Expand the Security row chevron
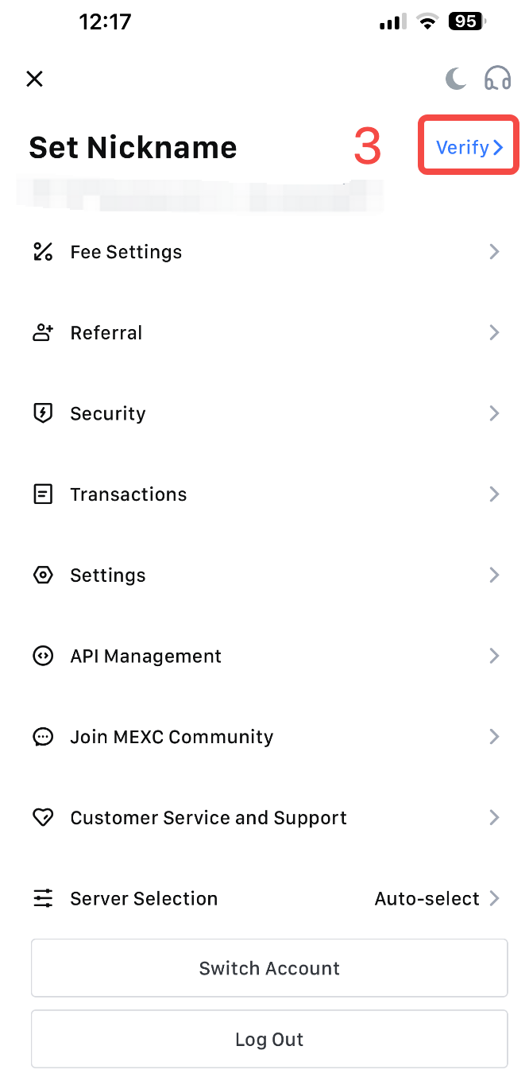Viewport: 529px width, 1081px height. click(x=494, y=413)
